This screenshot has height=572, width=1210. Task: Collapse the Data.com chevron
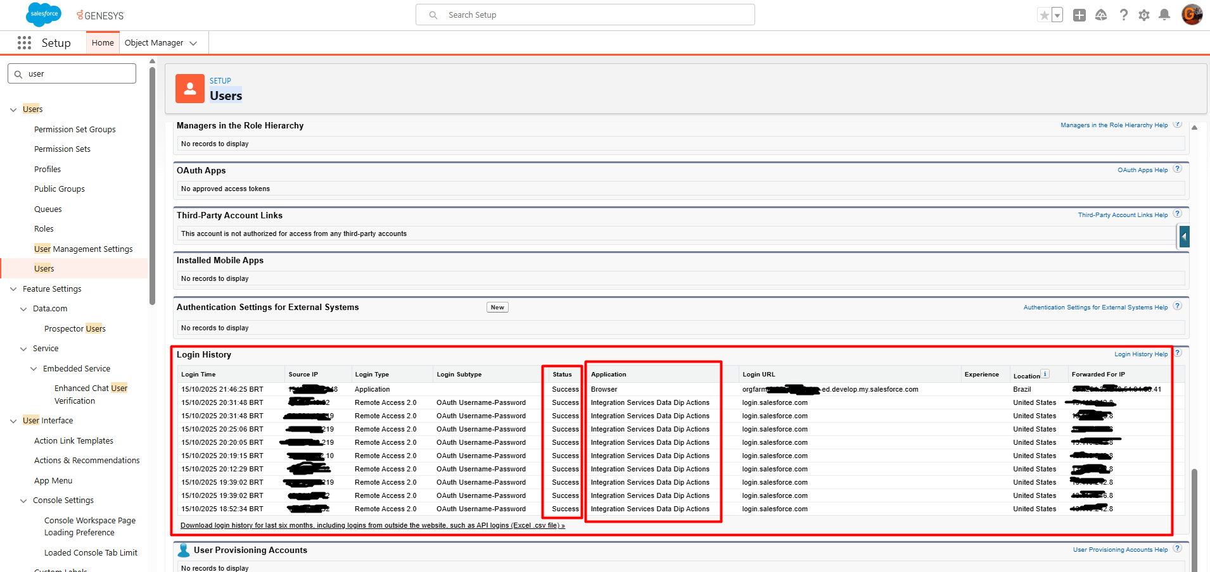(23, 309)
